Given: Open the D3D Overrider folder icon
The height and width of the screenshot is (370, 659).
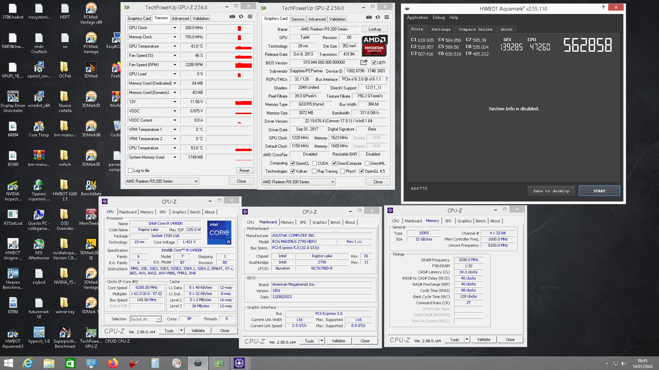Looking at the screenshot, I should coord(65,220).
